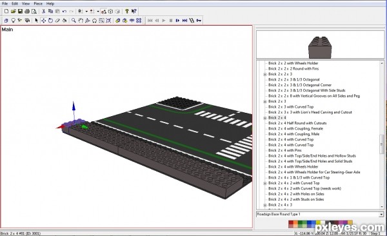Open the Piece menu

click(x=38, y=4)
